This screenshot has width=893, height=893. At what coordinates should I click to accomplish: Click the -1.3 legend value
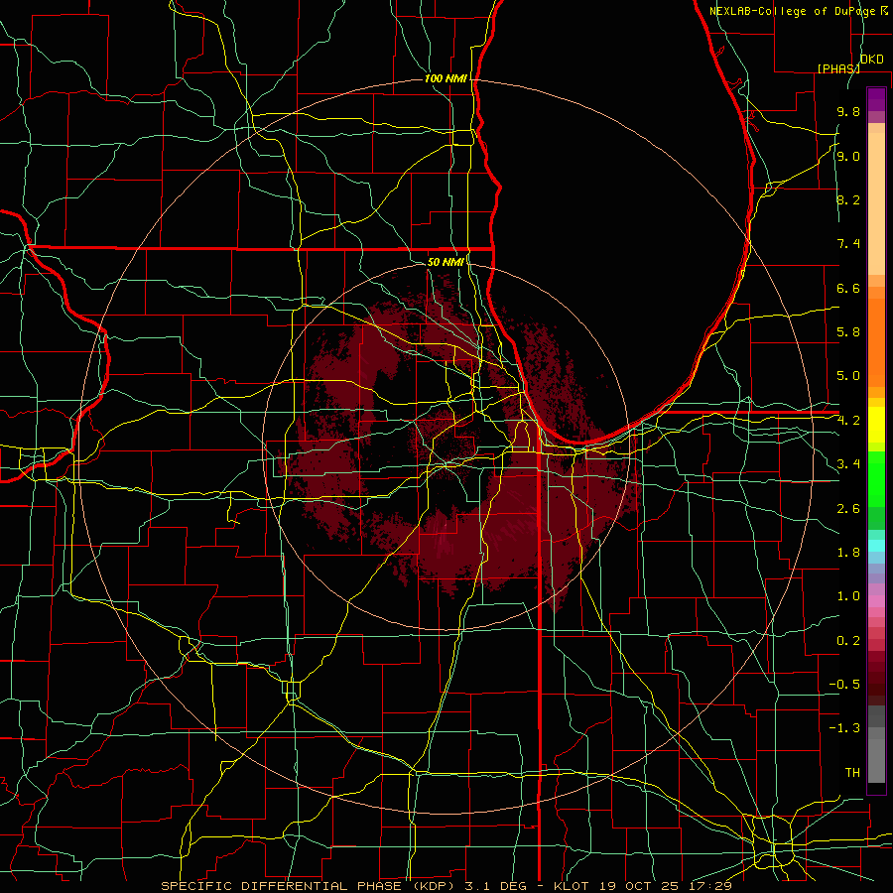[844, 728]
